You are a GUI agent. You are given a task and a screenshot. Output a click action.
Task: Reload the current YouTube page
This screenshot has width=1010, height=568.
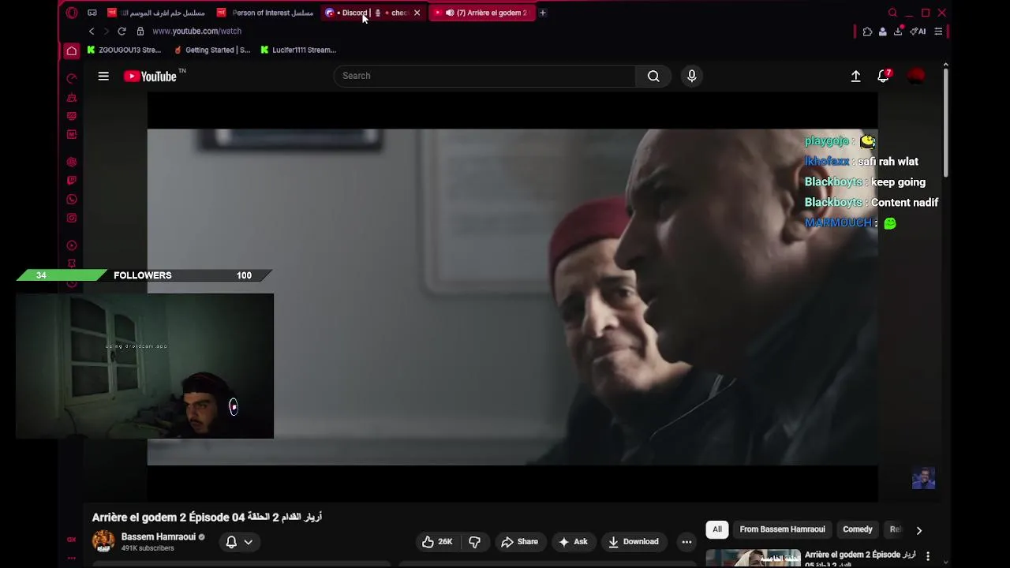coord(122,31)
